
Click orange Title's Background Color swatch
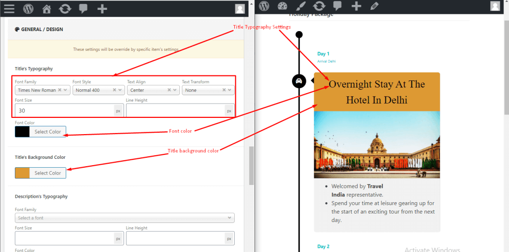pyautogui.click(x=22, y=173)
